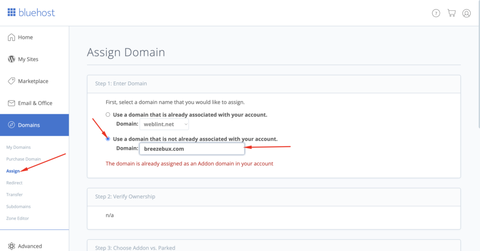Image resolution: width=480 pixels, height=251 pixels.
Task: Select the Domains sidebar section
Action: click(x=34, y=125)
